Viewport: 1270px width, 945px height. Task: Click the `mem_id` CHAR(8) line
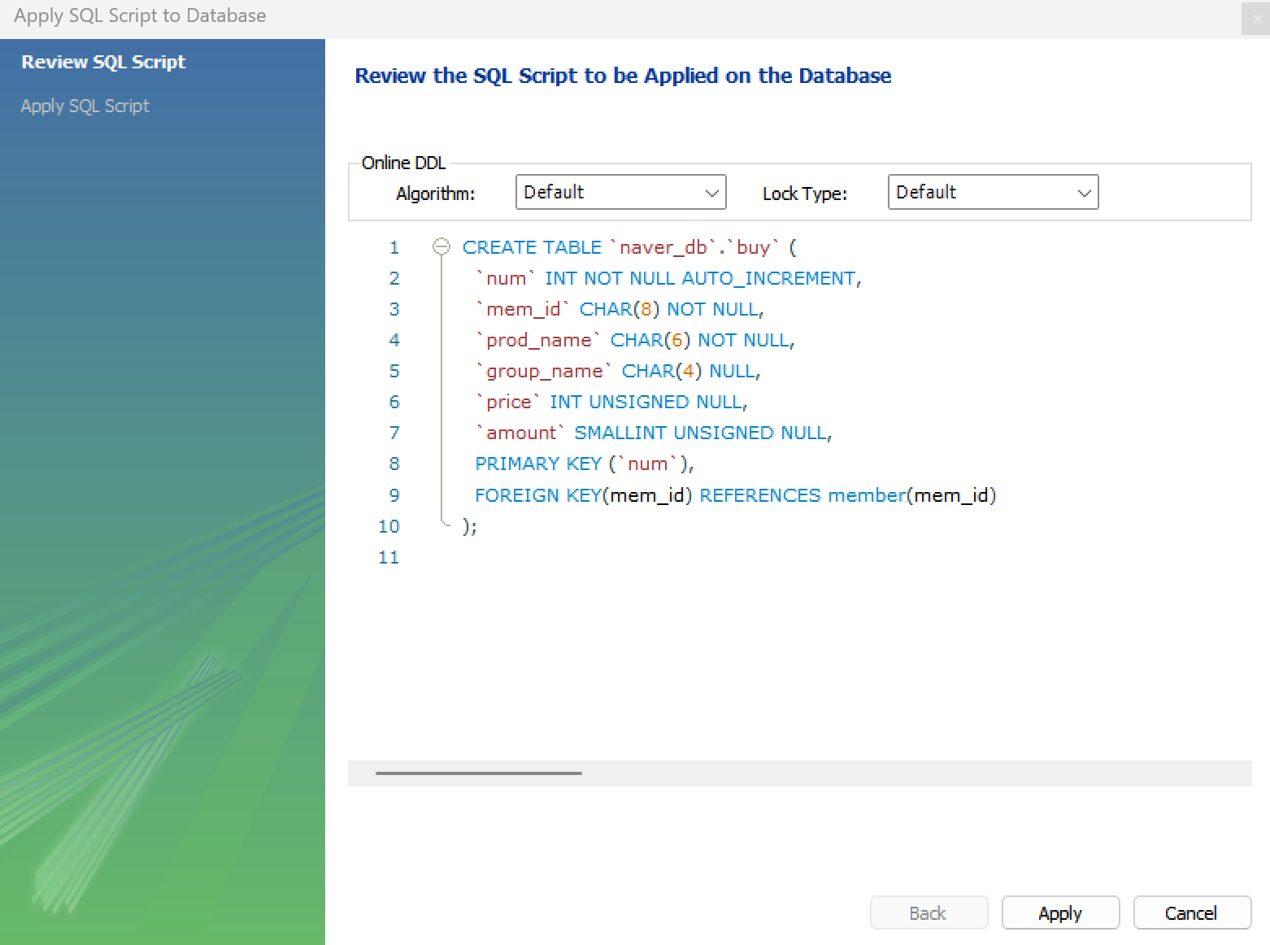coord(620,309)
